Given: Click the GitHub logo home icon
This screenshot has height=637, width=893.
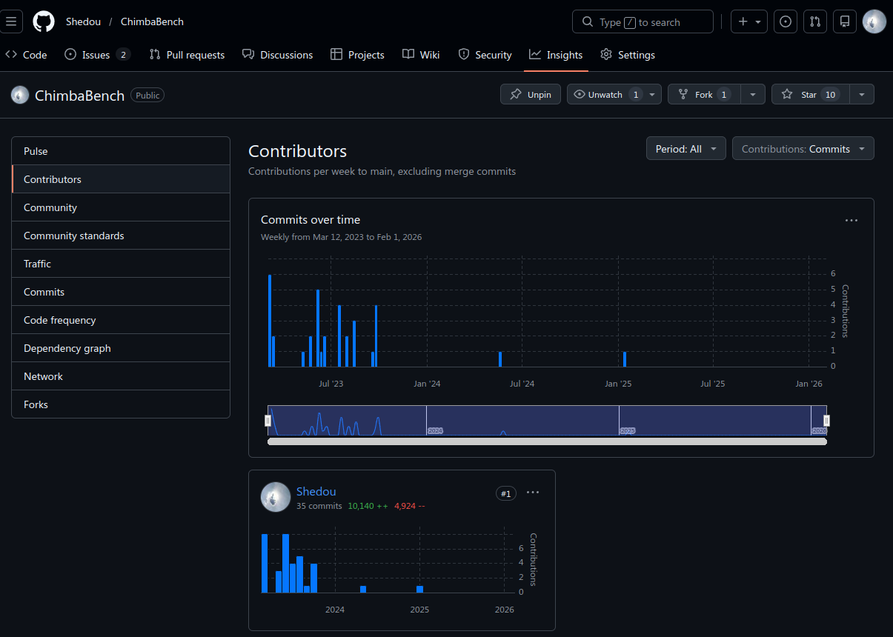Looking at the screenshot, I should pos(44,21).
